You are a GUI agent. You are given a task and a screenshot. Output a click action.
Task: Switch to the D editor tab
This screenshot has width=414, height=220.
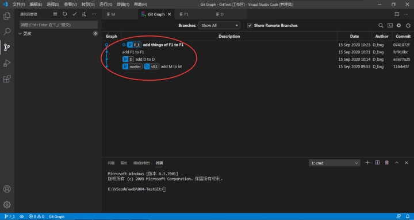pyautogui.click(x=229, y=14)
